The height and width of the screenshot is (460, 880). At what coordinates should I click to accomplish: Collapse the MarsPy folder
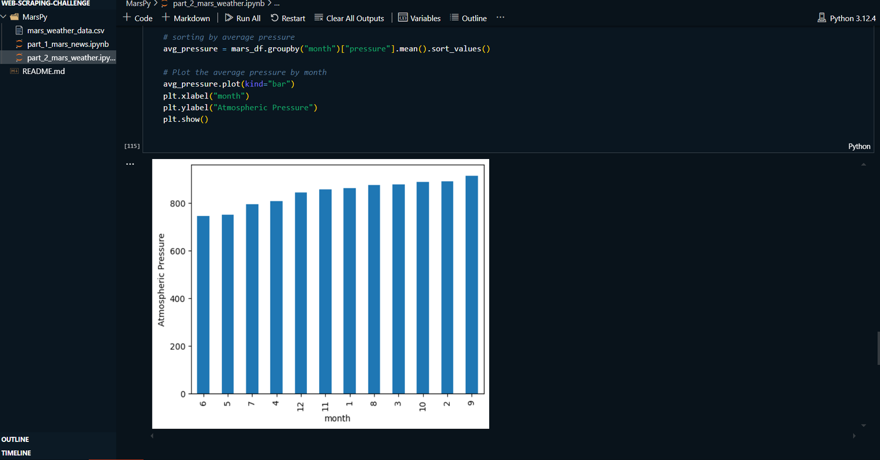click(x=4, y=17)
